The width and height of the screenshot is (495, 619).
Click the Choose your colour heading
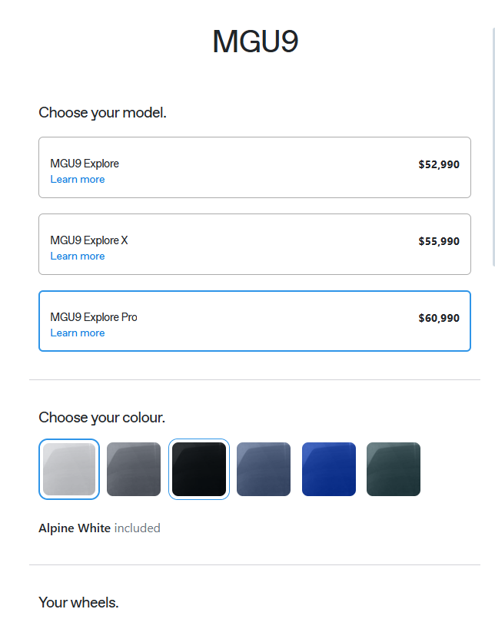point(102,417)
